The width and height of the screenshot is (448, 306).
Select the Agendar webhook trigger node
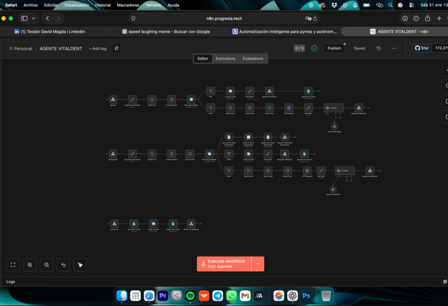pos(113,99)
